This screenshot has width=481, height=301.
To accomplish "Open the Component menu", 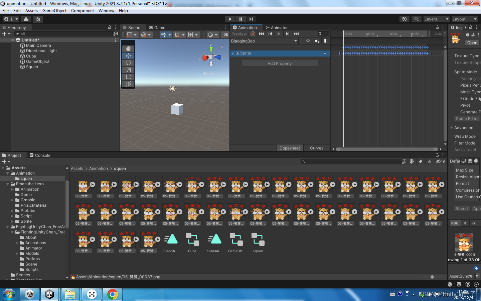I will point(83,11).
